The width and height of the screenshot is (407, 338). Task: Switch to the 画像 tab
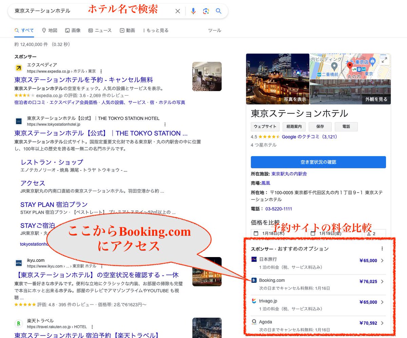tap(73, 30)
